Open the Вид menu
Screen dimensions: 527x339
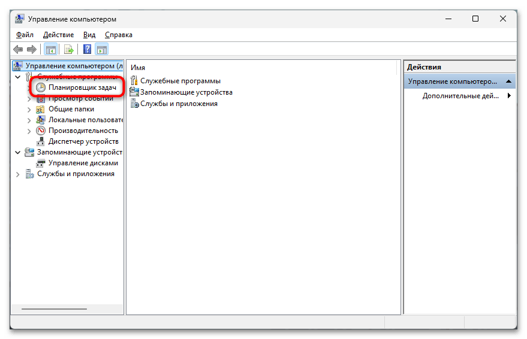(x=89, y=35)
